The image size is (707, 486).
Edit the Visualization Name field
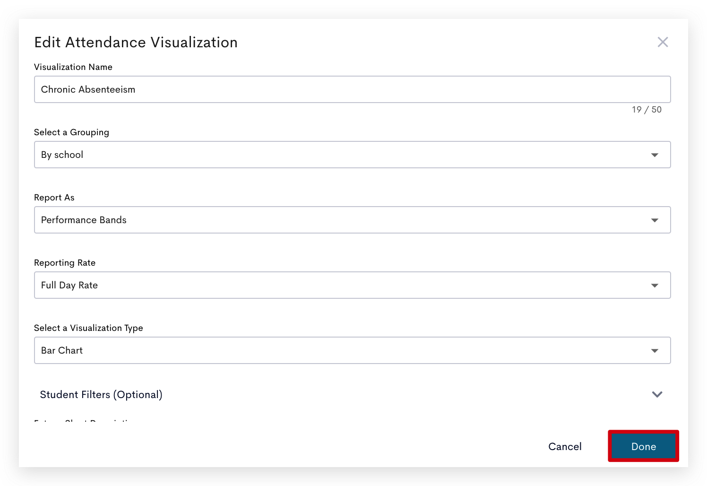tap(352, 89)
